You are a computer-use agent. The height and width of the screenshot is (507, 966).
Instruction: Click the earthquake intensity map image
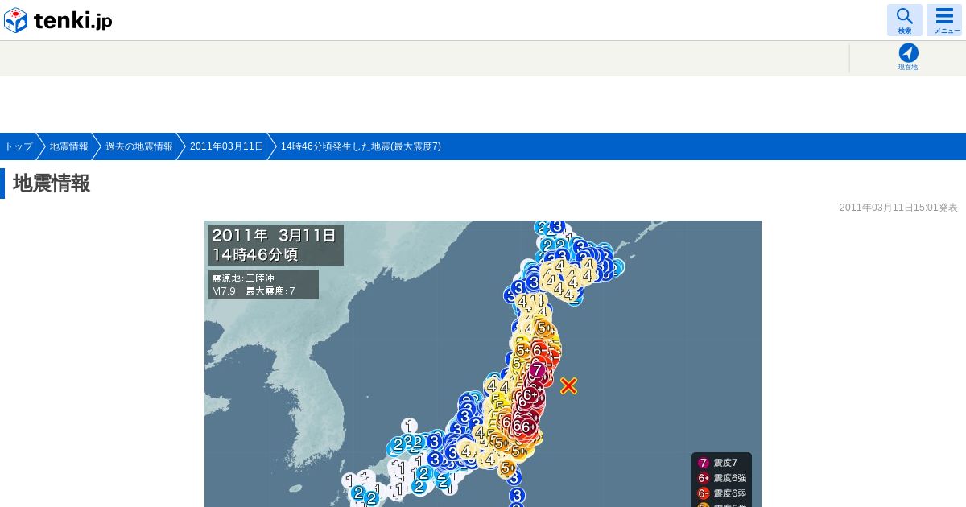pyautogui.click(x=483, y=364)
